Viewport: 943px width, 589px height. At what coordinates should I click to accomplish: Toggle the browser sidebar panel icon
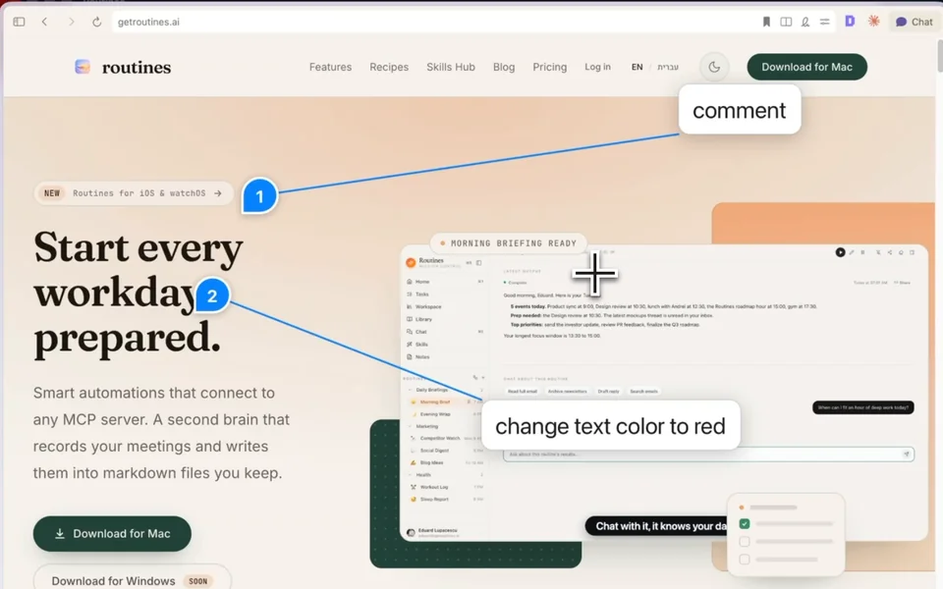pyautogui.click(x=19, y=22)
